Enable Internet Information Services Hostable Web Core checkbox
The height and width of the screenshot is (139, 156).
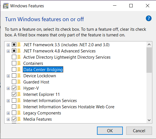pos(14,107)
